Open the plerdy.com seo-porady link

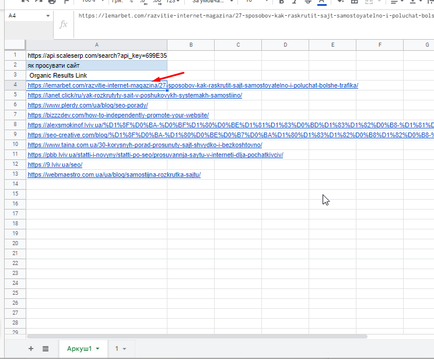(x=87, y=105)
